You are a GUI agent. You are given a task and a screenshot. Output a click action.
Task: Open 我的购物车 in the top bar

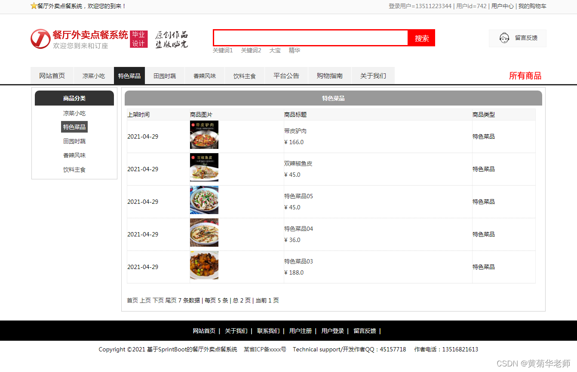pyautogui.click(x=532, y=6)
